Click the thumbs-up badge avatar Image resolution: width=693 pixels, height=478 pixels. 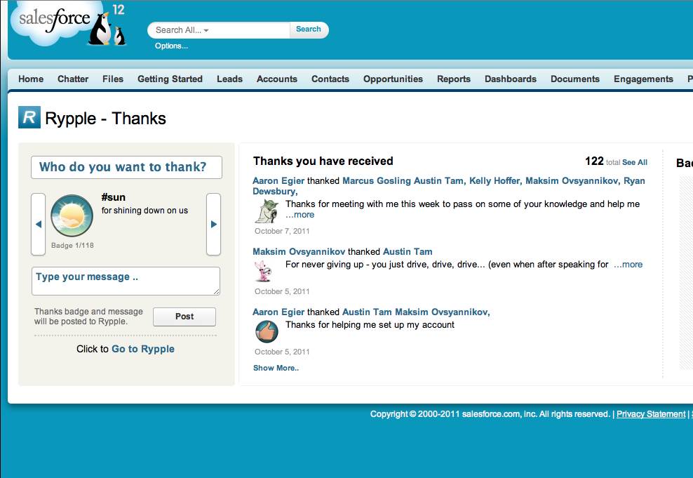[267, 331]
